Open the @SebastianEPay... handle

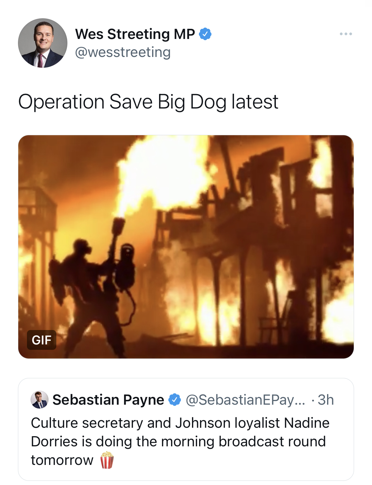(x=245, y=400)
